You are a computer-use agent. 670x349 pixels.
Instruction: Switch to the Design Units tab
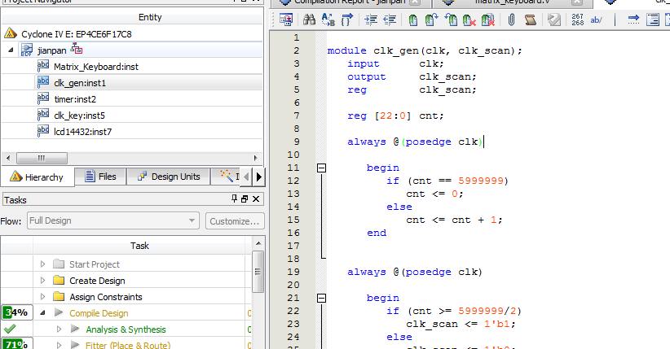coord(169,177)
